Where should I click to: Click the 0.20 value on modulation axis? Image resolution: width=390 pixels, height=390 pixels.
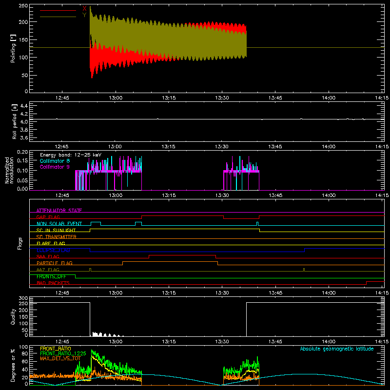click(x=22, y=152)
